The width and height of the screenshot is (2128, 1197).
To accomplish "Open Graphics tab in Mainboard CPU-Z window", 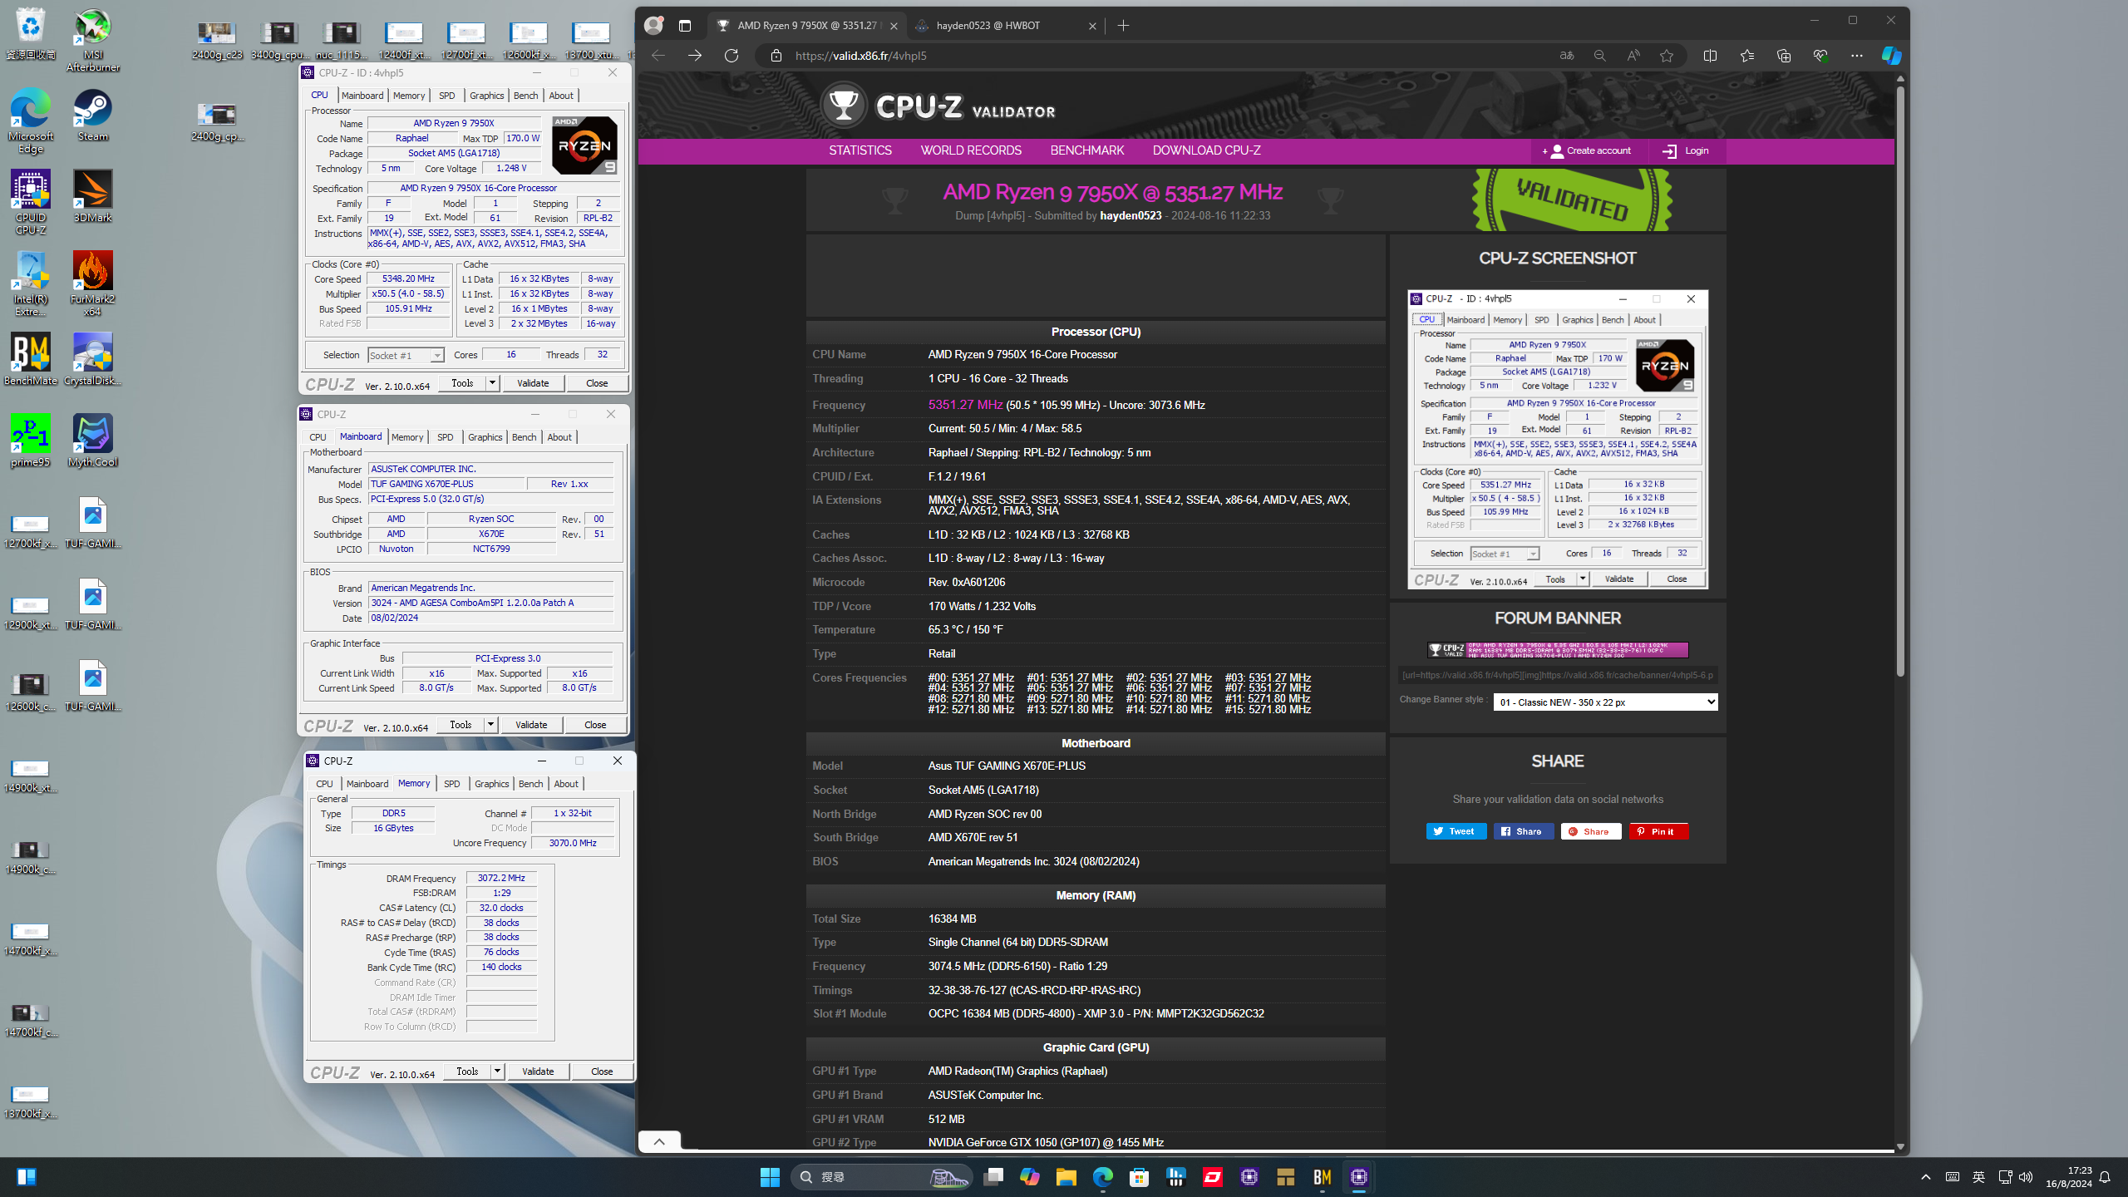I will [x=485, y=437].
